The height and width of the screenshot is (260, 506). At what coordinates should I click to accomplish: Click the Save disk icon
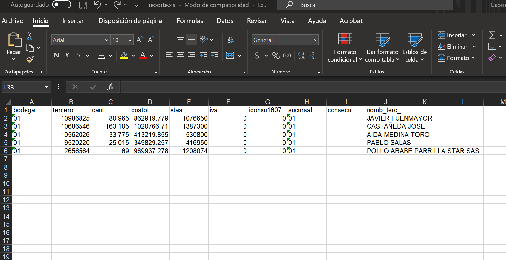83,5
